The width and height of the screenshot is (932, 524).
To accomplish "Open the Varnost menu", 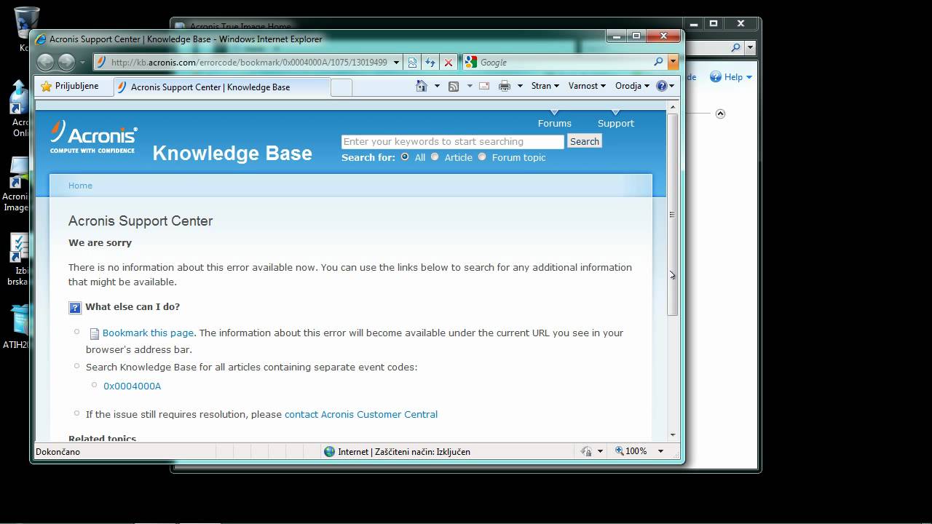I will tap(587, 86).
